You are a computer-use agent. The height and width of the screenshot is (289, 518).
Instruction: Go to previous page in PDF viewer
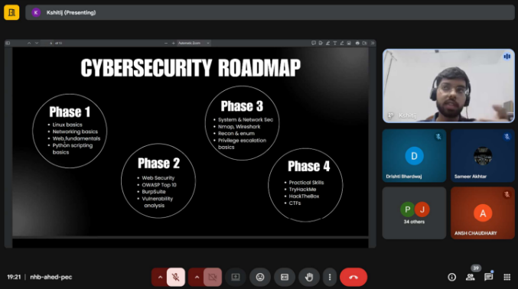(x=29, y=43)
